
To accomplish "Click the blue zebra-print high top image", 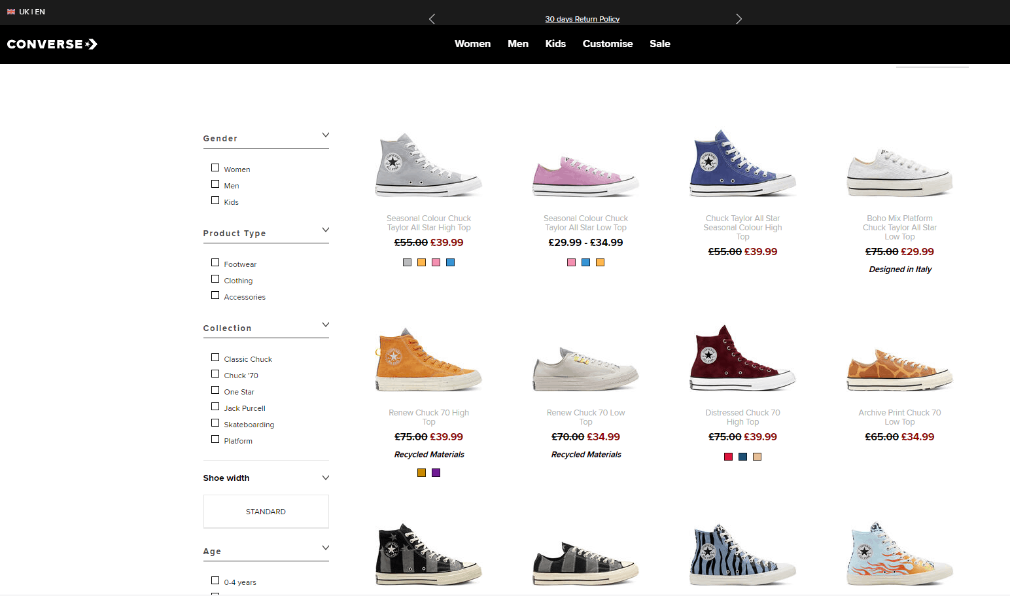I will 742,554.
